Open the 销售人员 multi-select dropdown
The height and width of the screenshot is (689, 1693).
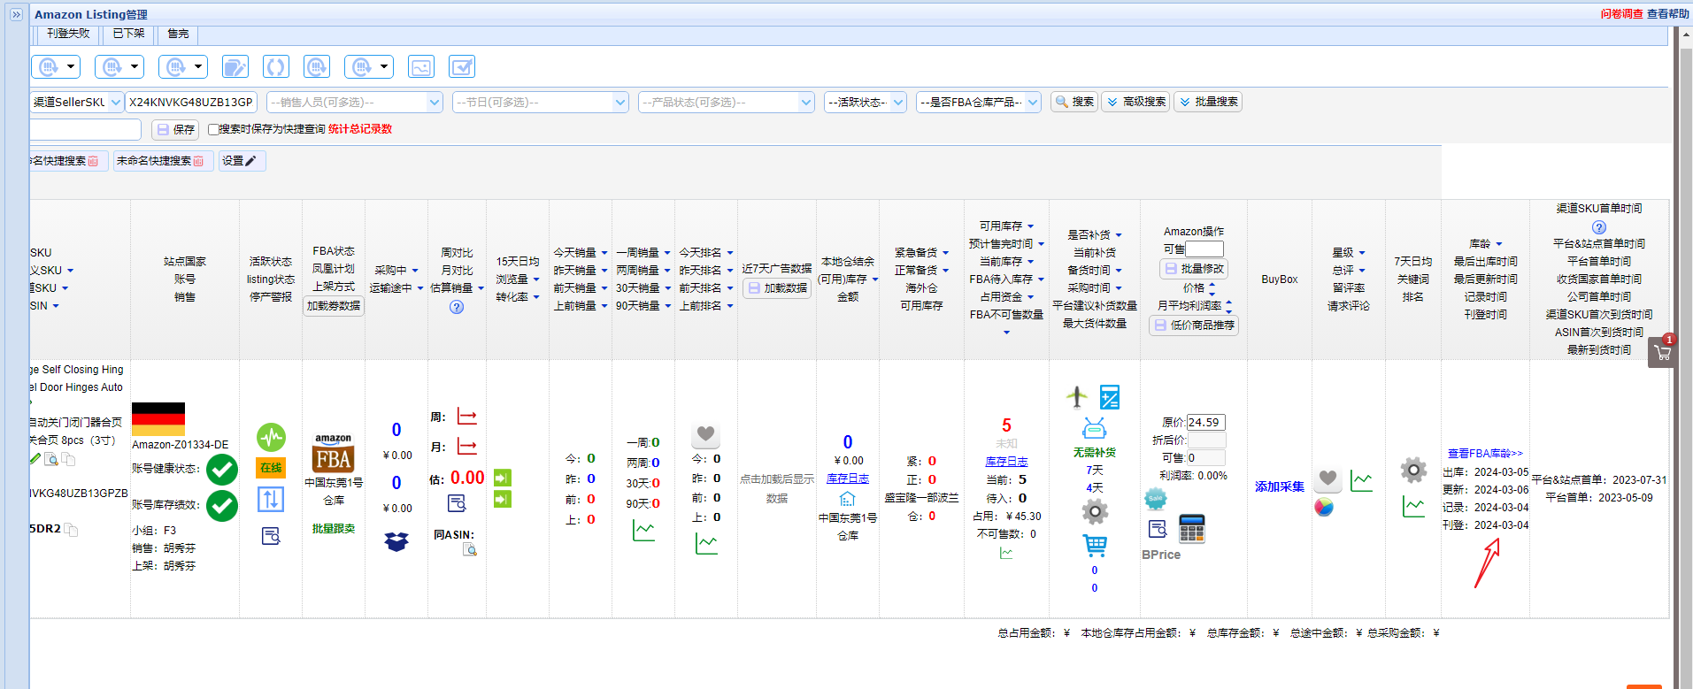click(x=355, y=103)
